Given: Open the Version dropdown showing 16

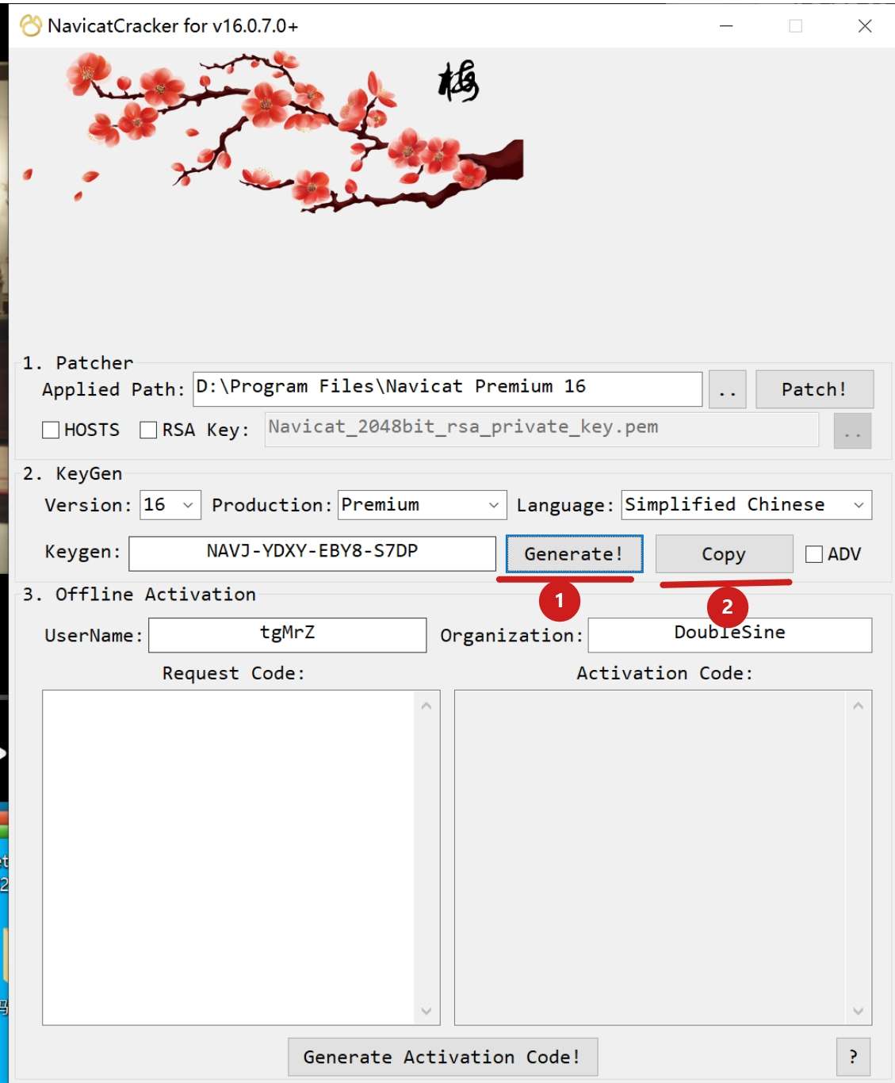Looking at the screenshot, I should click(170, 505).
